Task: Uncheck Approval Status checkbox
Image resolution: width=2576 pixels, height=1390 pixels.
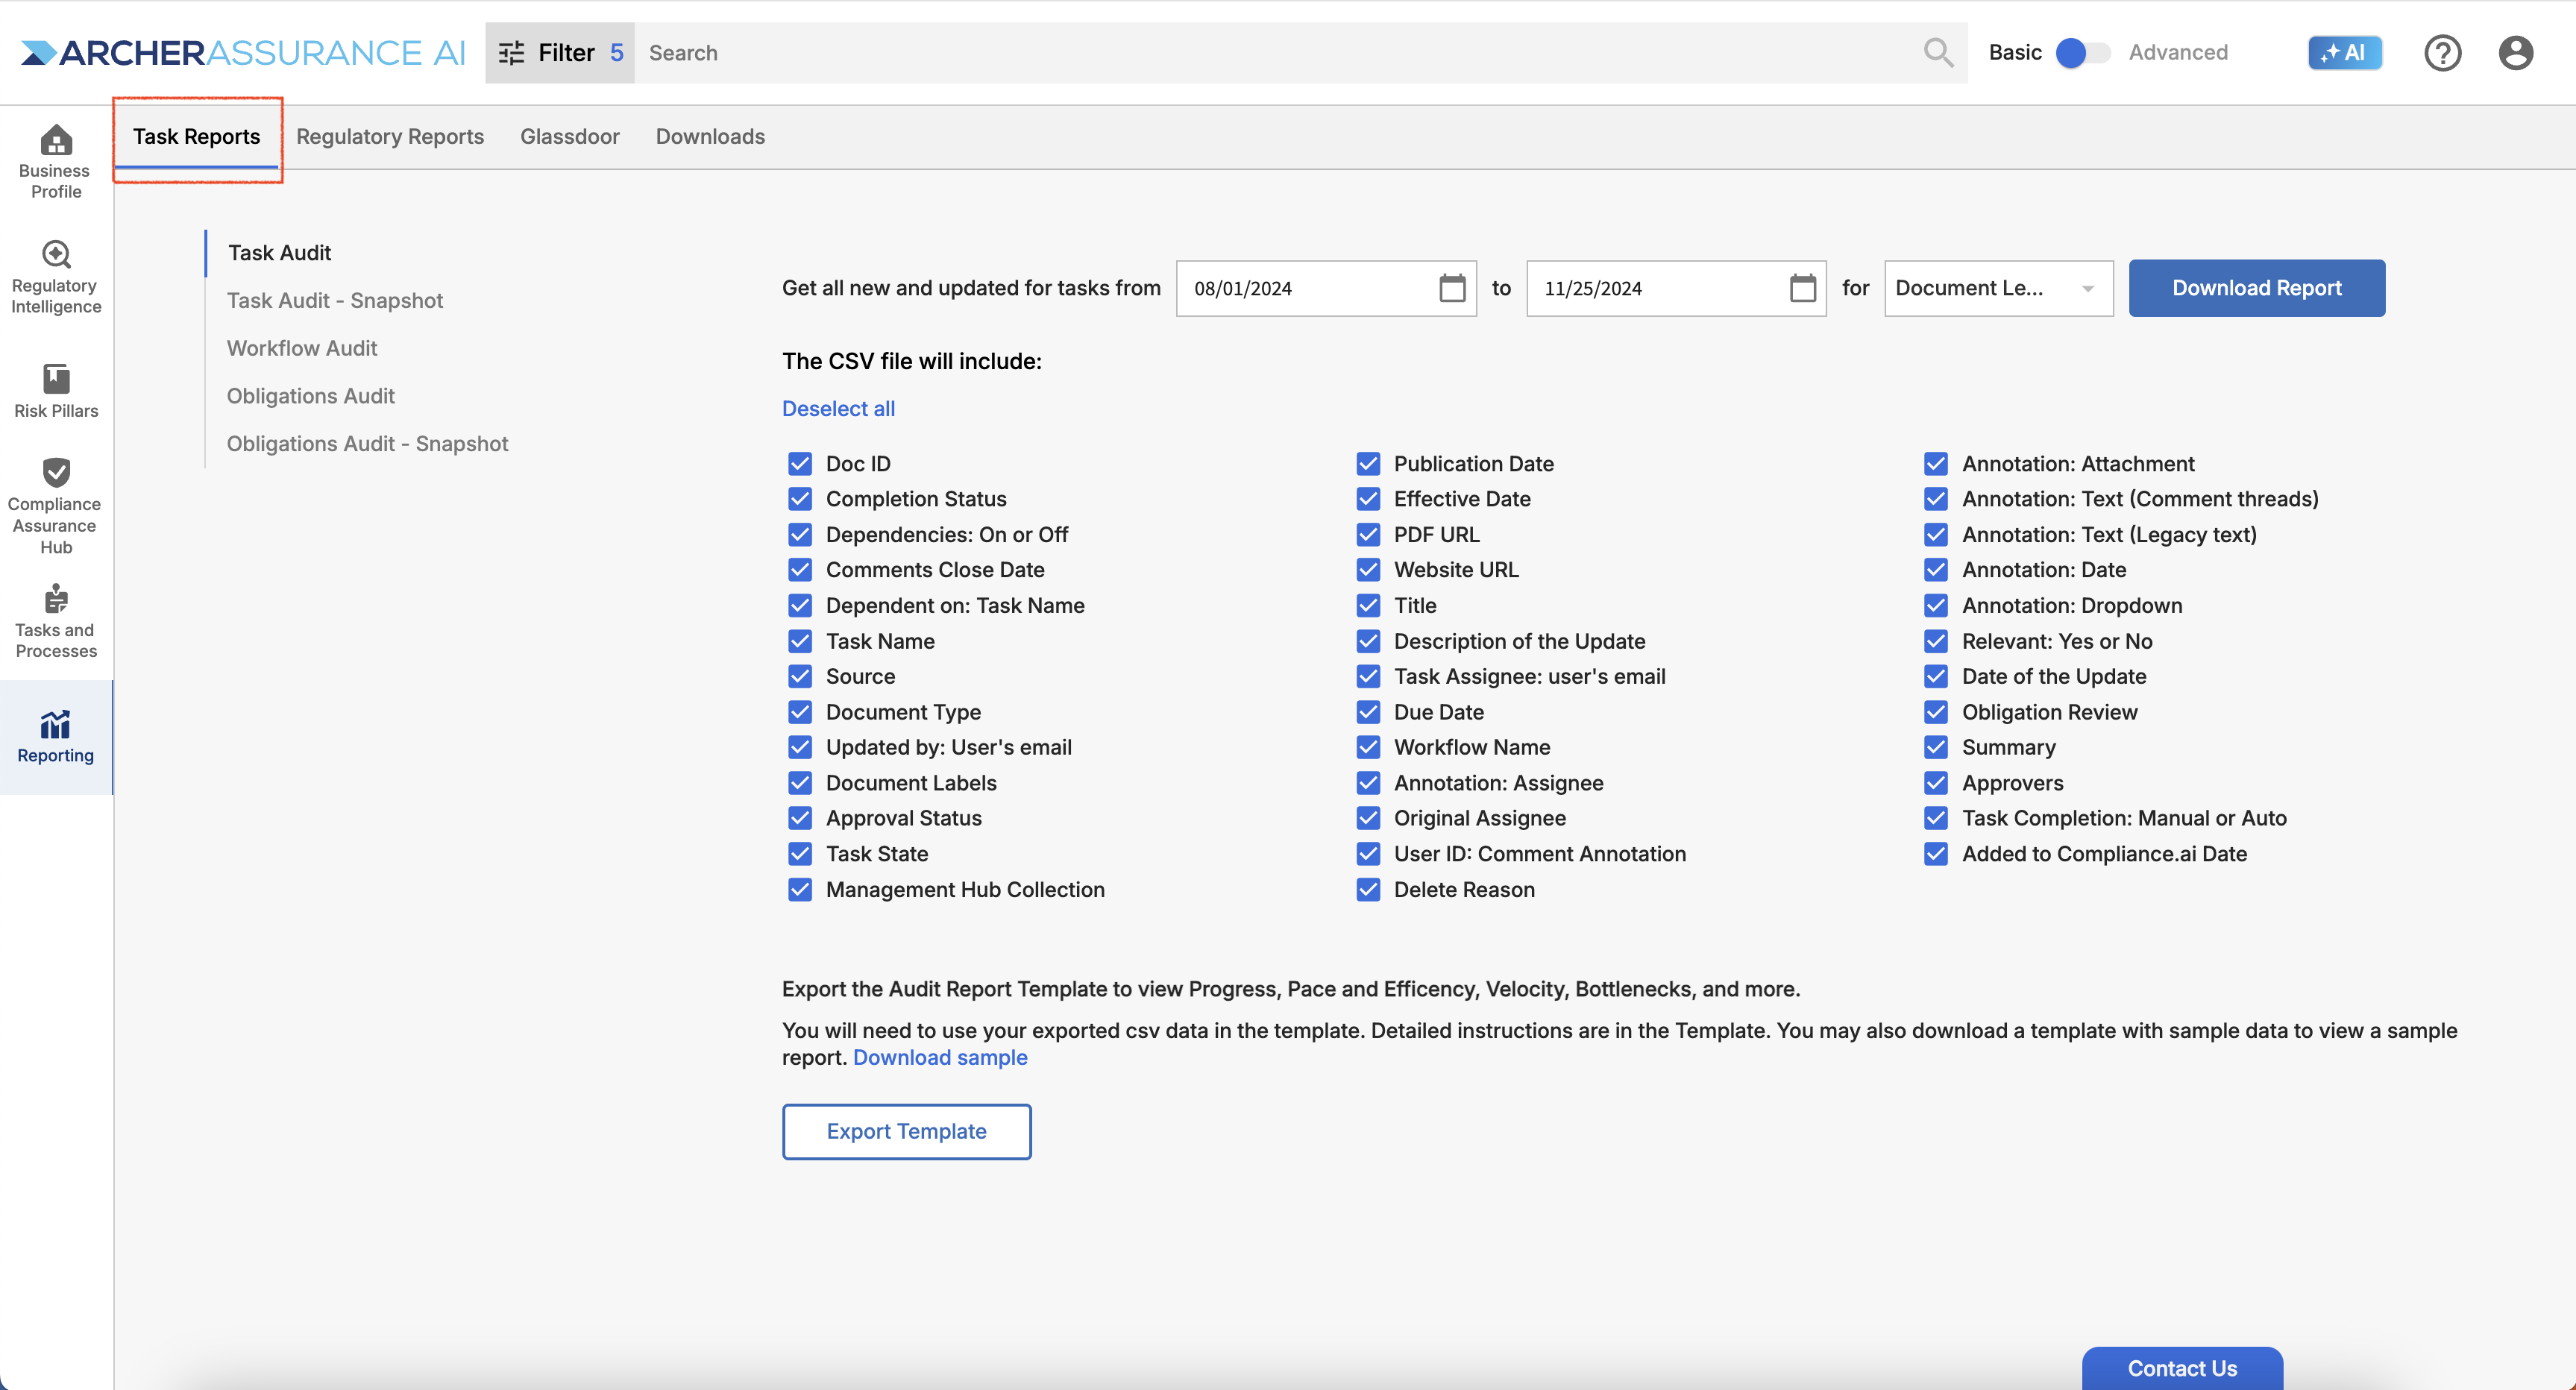Action: [800, 819]
